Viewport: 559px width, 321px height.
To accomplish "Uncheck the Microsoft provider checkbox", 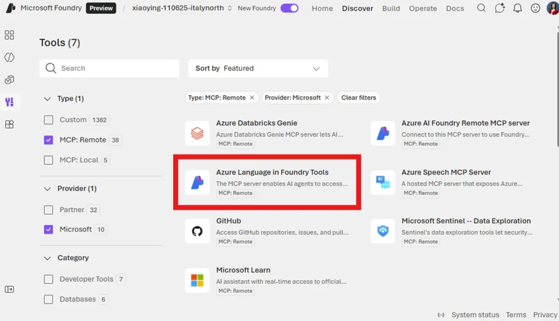I will 48,229.
